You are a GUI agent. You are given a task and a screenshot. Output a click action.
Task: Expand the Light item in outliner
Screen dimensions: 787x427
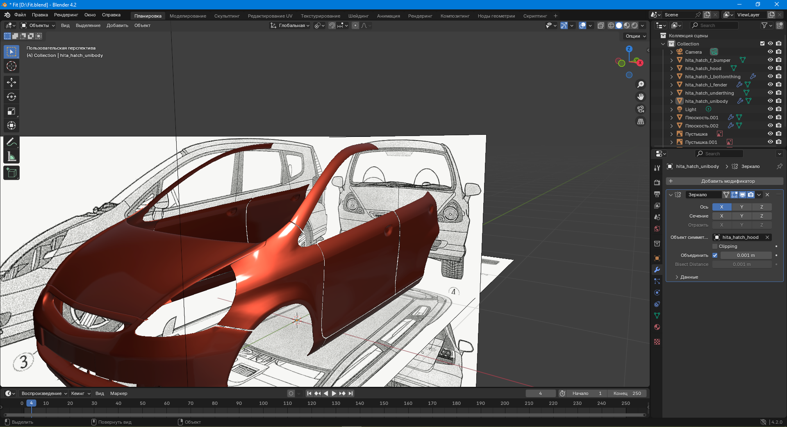671,109
